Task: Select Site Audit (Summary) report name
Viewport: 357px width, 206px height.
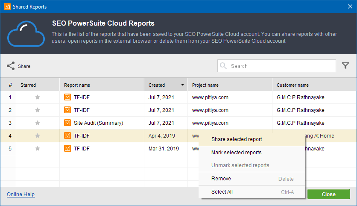Action: [98, 123]
